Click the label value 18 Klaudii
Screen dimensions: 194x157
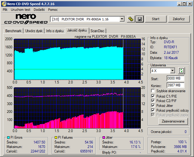[171, 58]
